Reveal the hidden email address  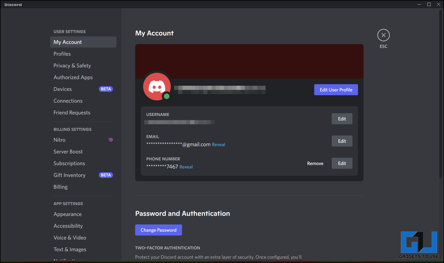tap(218, 145)
